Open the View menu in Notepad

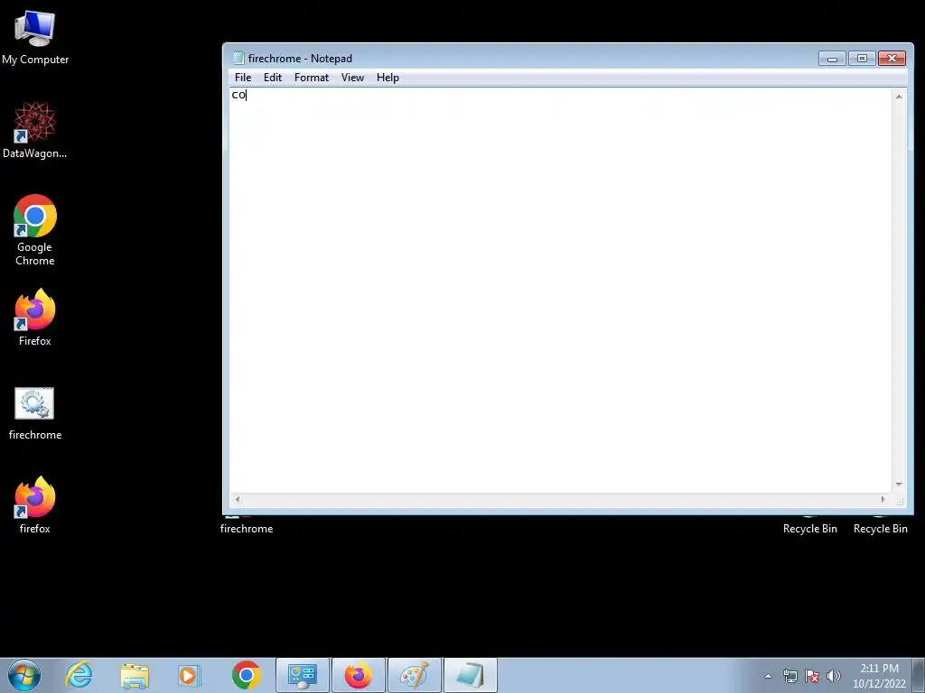(x=352, y=78)
